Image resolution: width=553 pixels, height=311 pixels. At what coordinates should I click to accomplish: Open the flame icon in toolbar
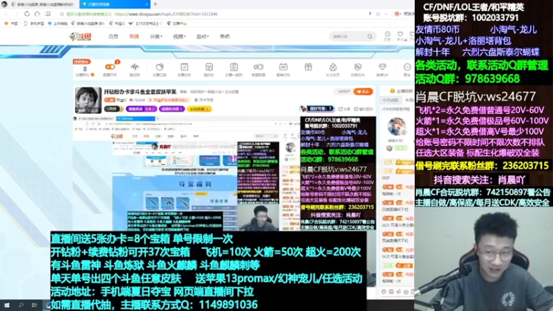[x=332, y=67]
